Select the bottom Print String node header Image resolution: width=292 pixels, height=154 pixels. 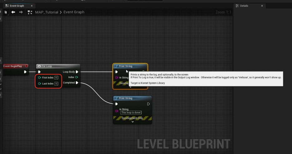click(x=132, y=98)
